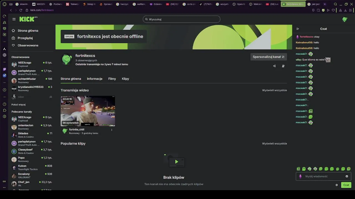Click the fortnitexcs channel avatar
The width and height of the screenshot is (355, 199).
click(67, 59)
